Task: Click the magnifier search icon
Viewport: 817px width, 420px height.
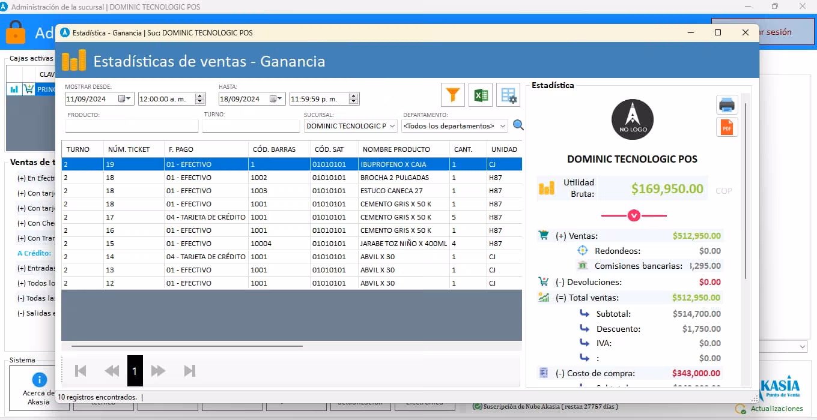Action: [518, 125]
